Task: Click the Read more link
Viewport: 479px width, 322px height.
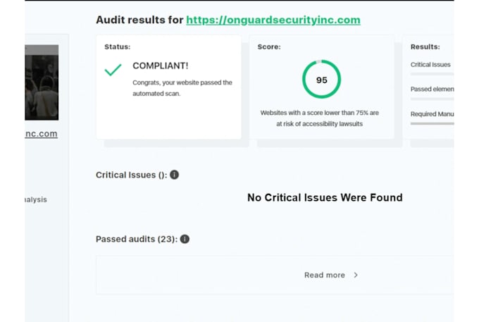Action: tap(325, 275)
